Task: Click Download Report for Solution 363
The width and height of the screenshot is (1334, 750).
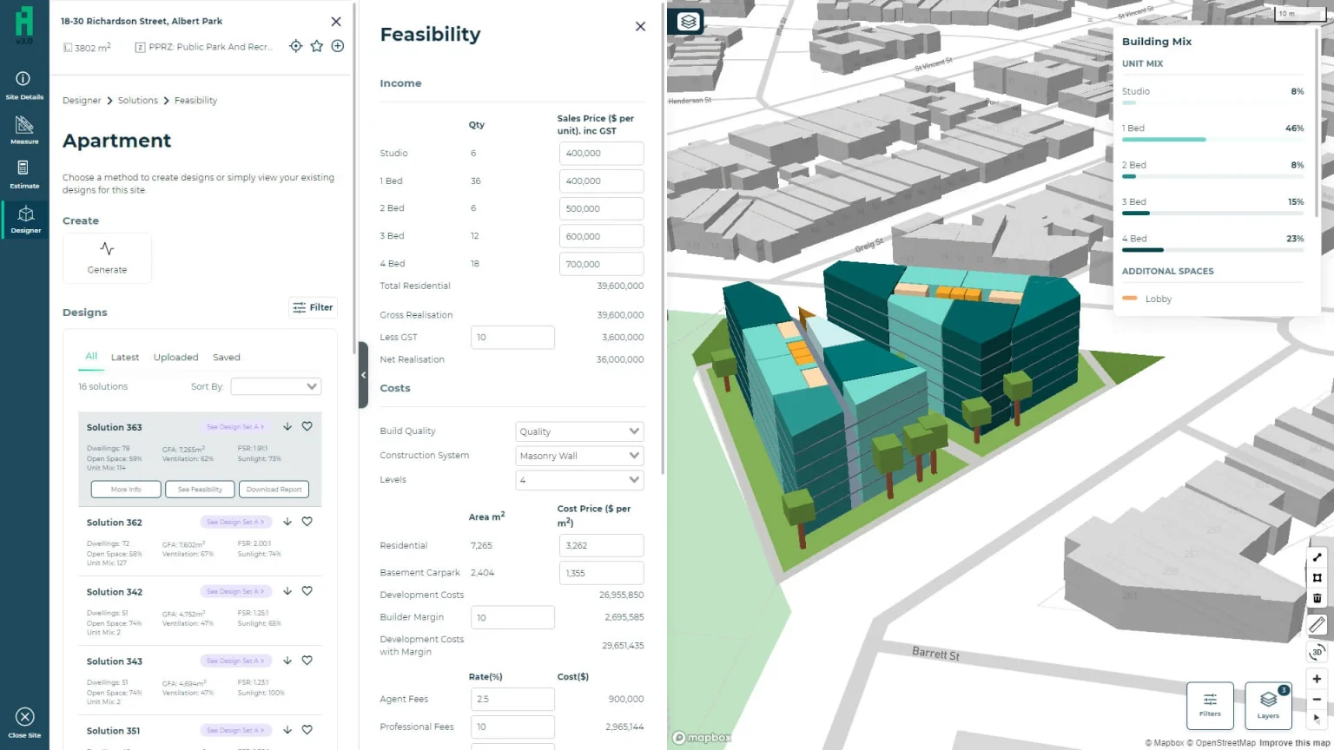Action: [x=274, y=490]
